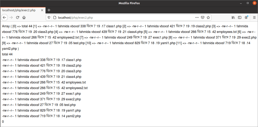Click the forward navigation arrow
This screenshot has width=258, height=127.
[x=11, y=18]
